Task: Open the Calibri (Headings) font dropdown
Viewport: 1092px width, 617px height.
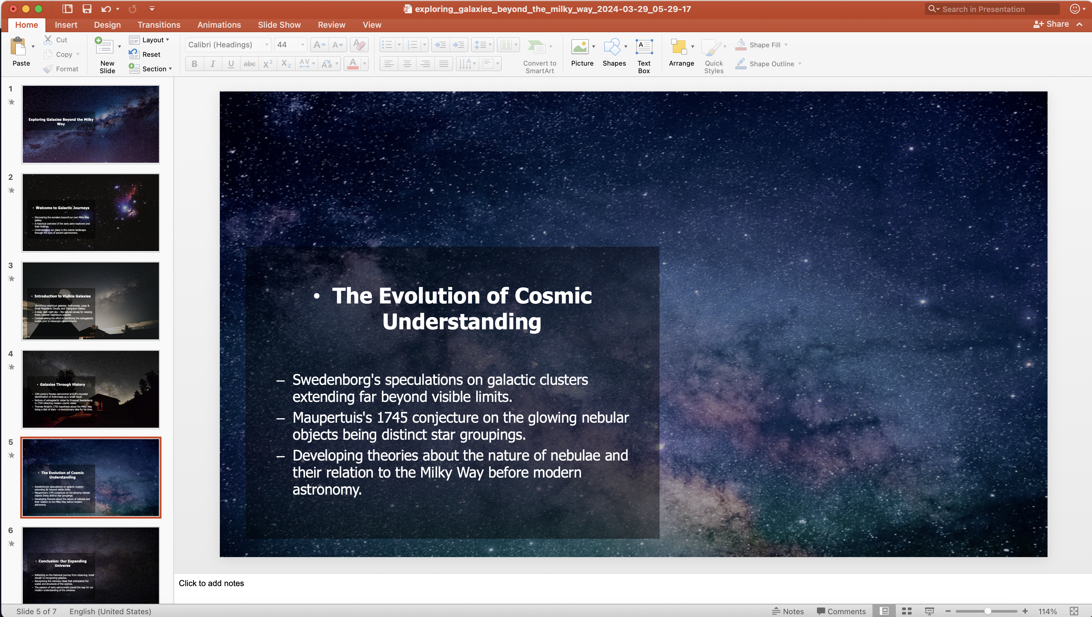Action: click(x=267, y=45)
